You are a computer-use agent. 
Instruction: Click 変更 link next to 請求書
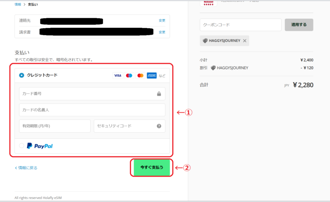click(162, 32)
